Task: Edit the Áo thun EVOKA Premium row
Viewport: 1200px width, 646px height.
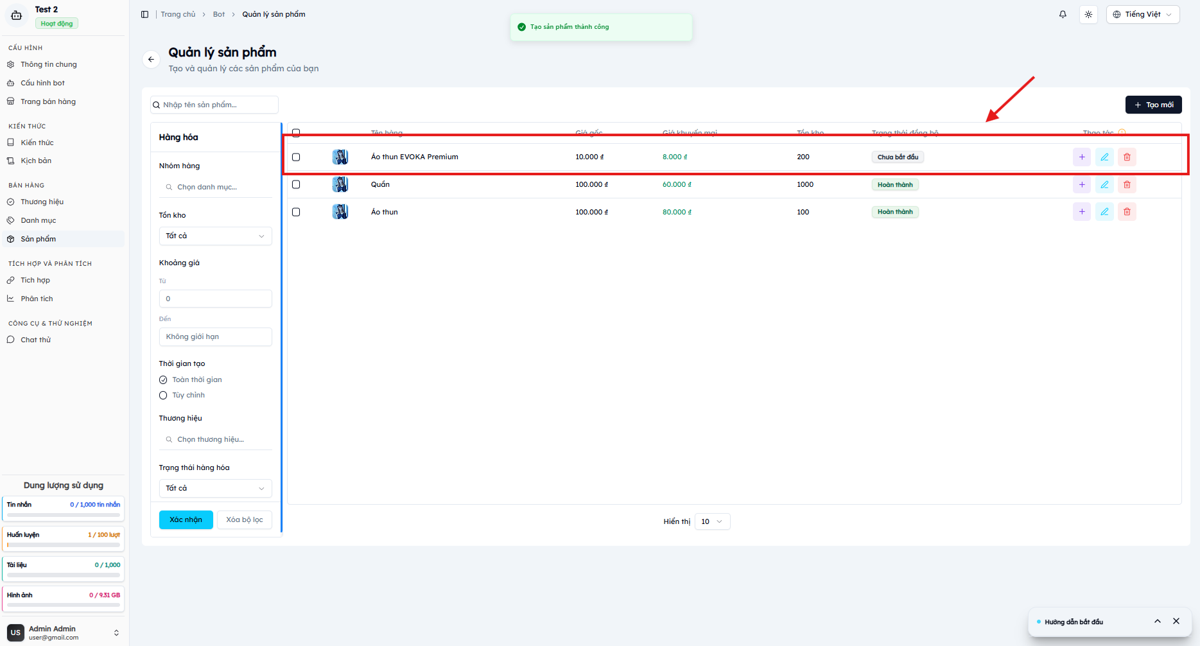Action: pos(1104,157)
